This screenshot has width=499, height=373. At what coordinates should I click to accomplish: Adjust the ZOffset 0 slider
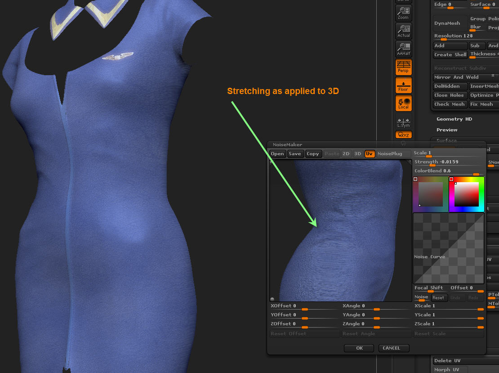click(x=304, y=324)
